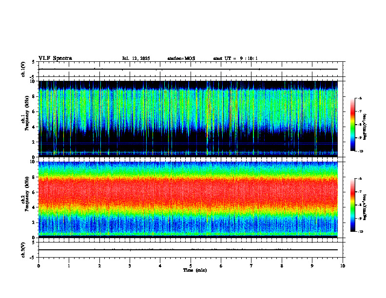386x298 pixels.
Task: Click the "0" tick on the time axis
Action: point(39,266)
